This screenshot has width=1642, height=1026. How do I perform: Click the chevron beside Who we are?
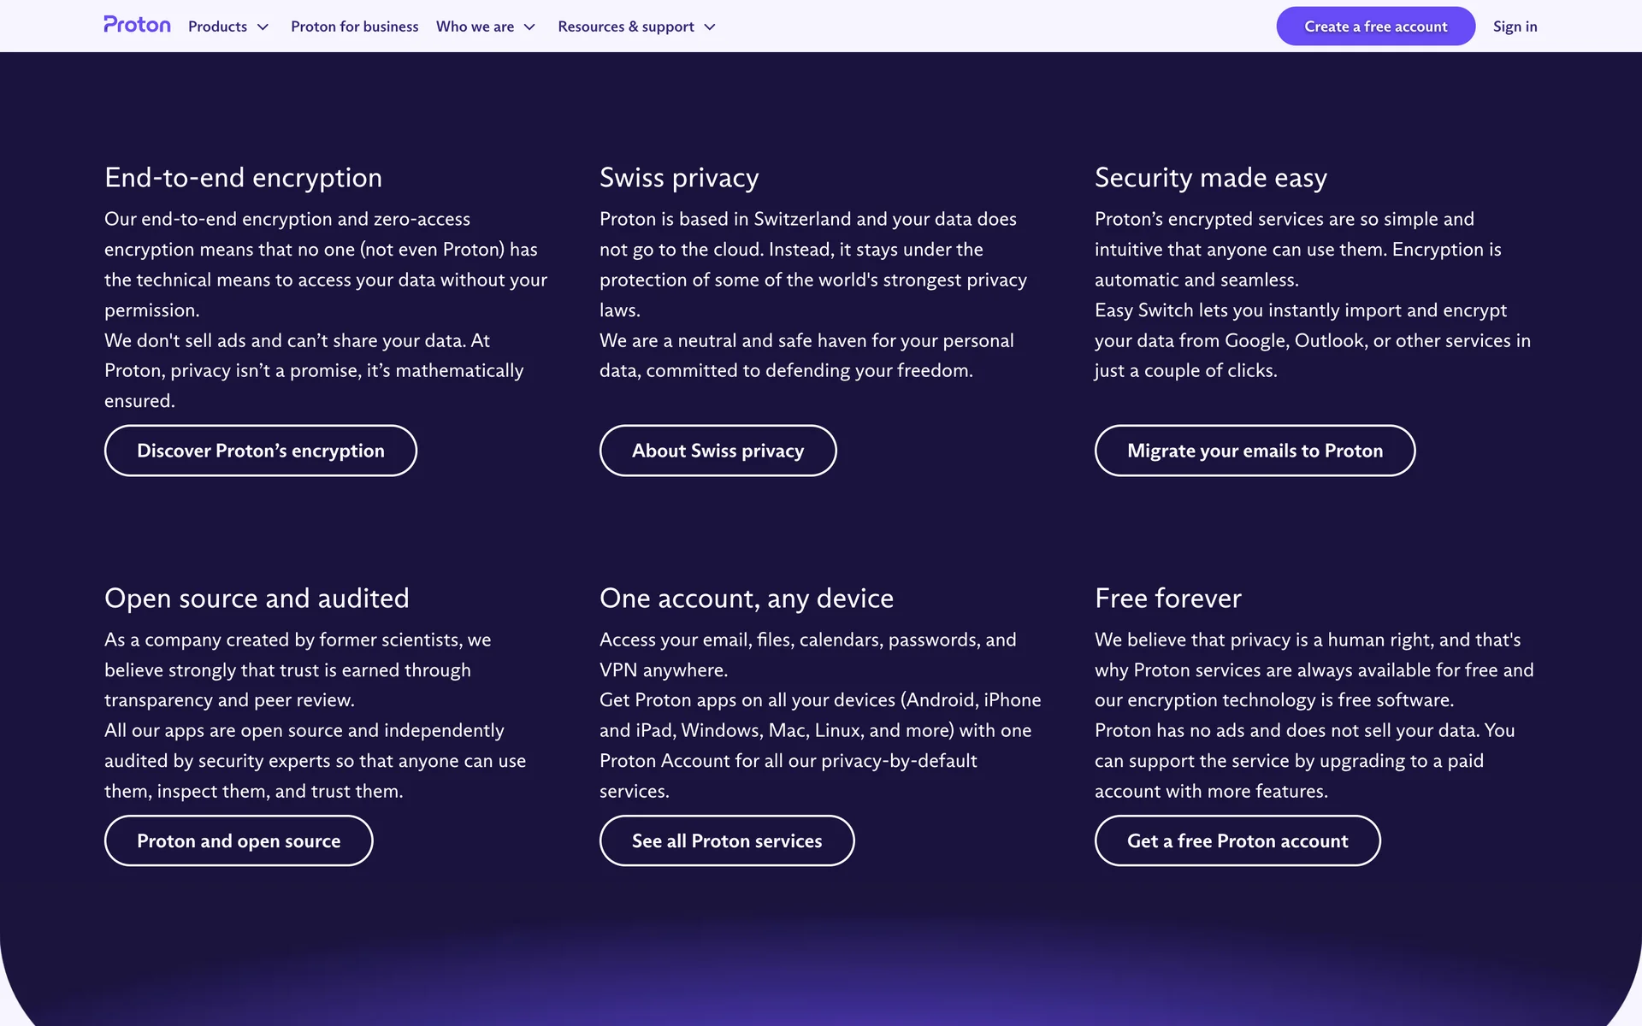(530, 27)
